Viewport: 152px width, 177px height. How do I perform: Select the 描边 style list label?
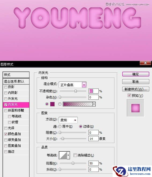click(x=11, y=152)
